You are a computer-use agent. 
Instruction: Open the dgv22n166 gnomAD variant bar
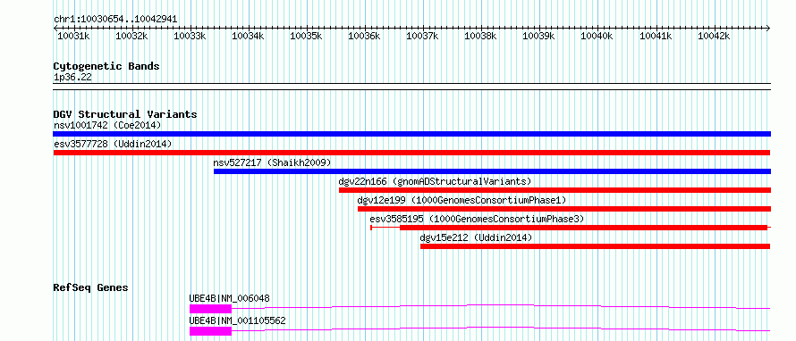(x=555, y=190)
